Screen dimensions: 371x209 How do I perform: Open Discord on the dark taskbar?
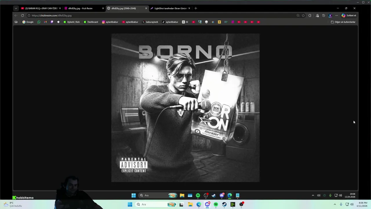pyautogui.click(x=222, y=195)
